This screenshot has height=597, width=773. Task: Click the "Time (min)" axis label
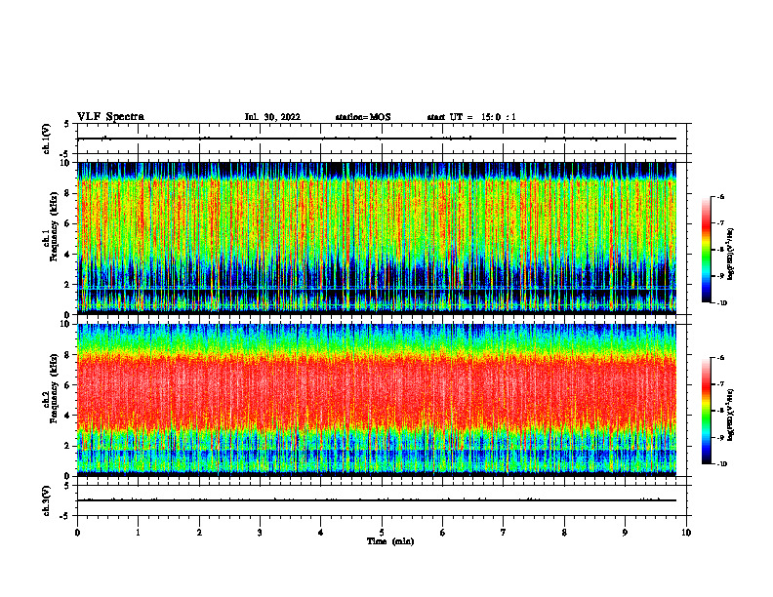tap(390, 541)
